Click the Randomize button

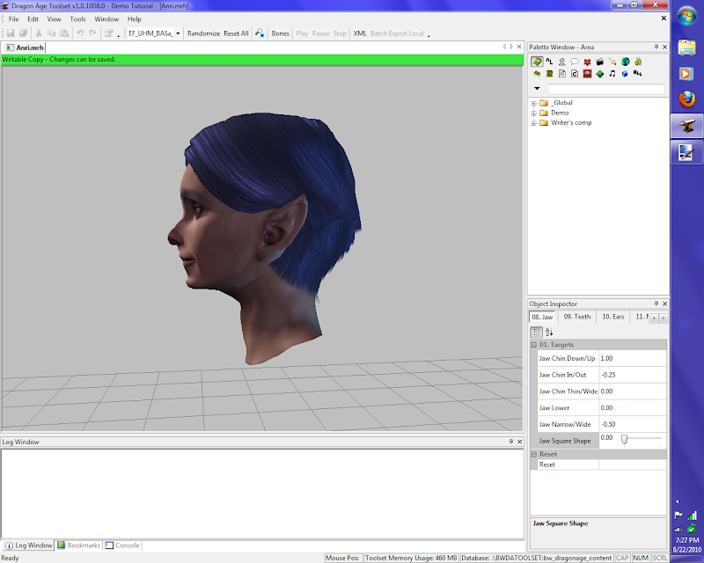(x=203, y=33)
